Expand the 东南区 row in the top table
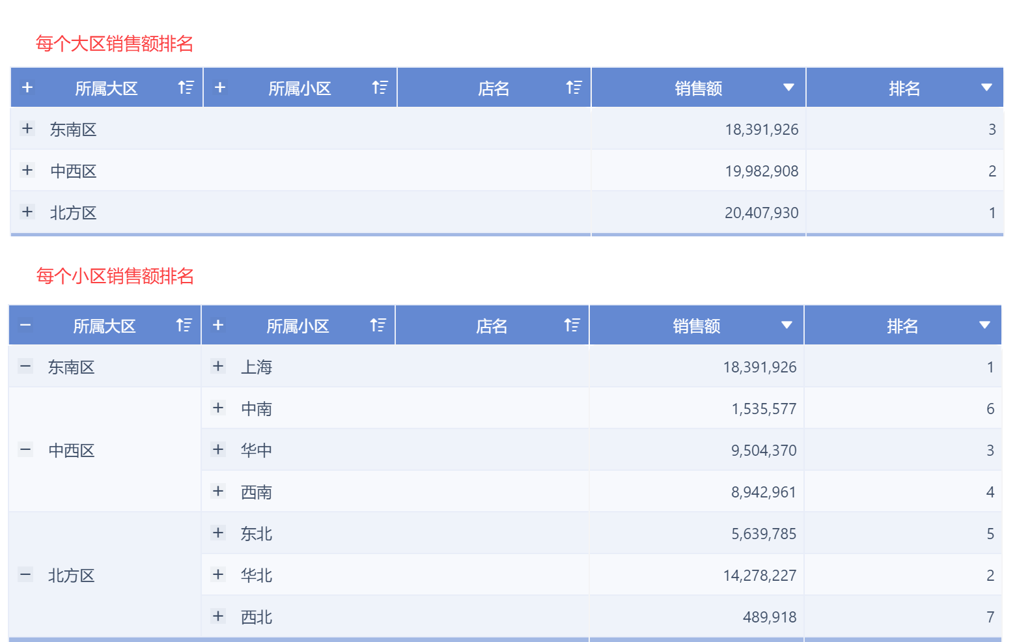Viewport: 1017px width, 642px height. (27, 128)
